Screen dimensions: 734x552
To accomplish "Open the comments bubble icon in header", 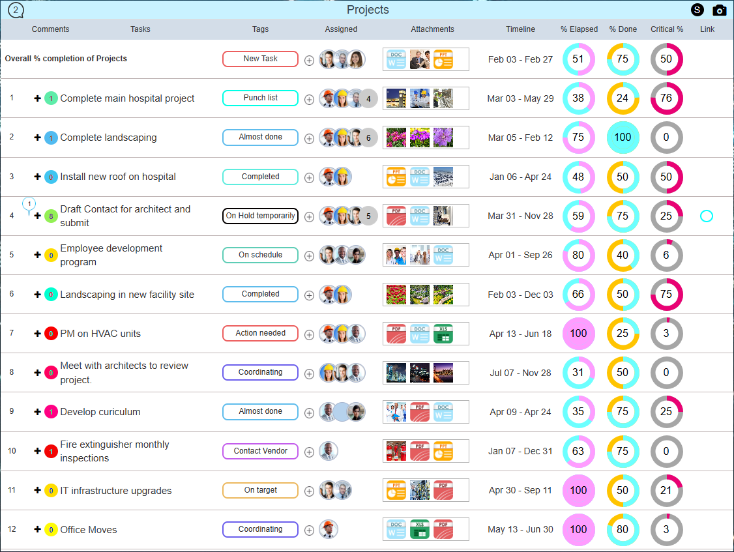I will (x=16, y=10).
